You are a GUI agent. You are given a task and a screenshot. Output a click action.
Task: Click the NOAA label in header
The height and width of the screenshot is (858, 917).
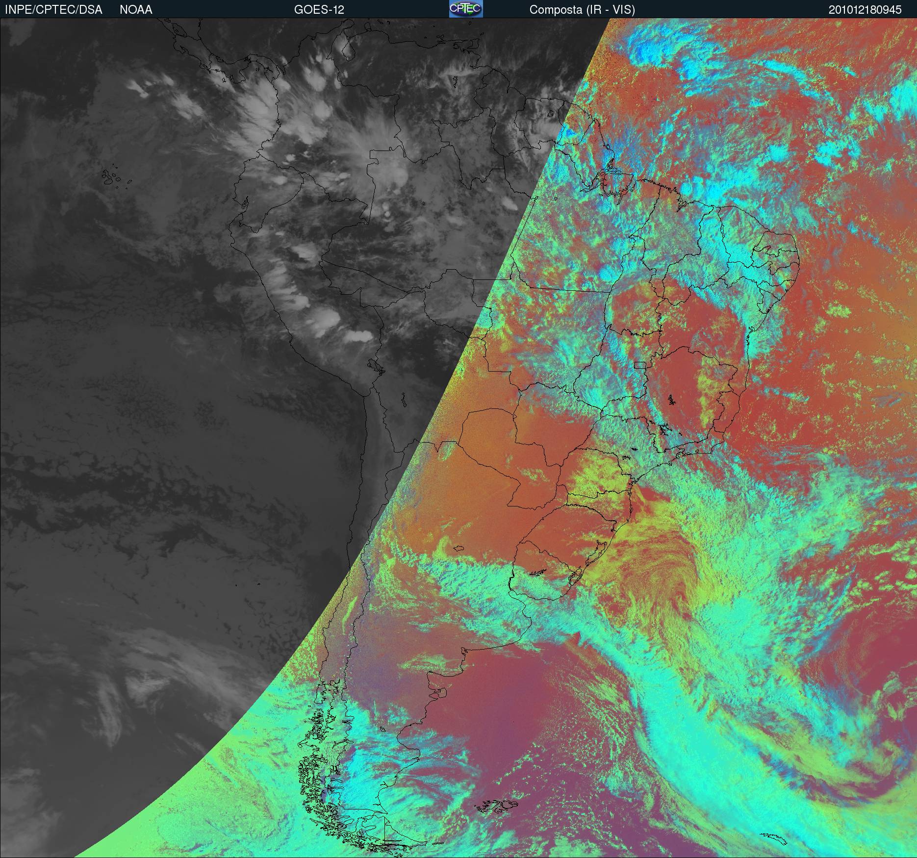click(x=136, y=10)
